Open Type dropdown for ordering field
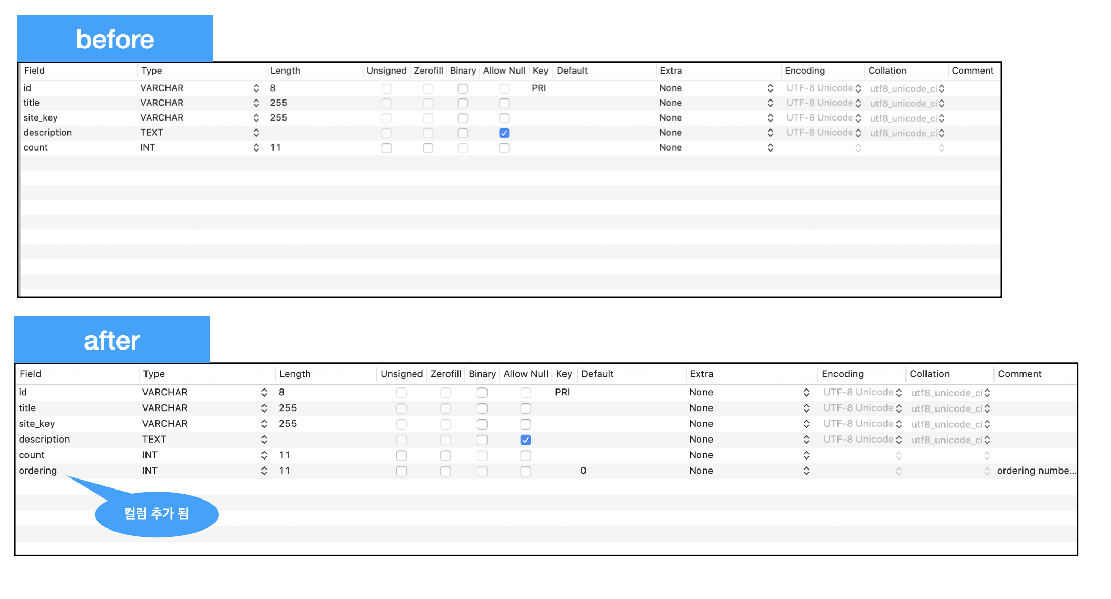The width and height of the screenshot is (1111, 599). tap(264, 471)
